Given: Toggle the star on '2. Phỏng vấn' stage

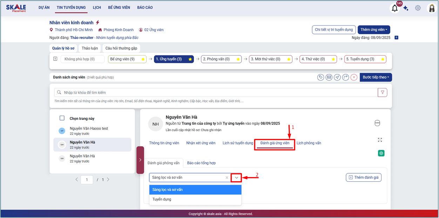Looking at the screenshot, I should (238, 59).
